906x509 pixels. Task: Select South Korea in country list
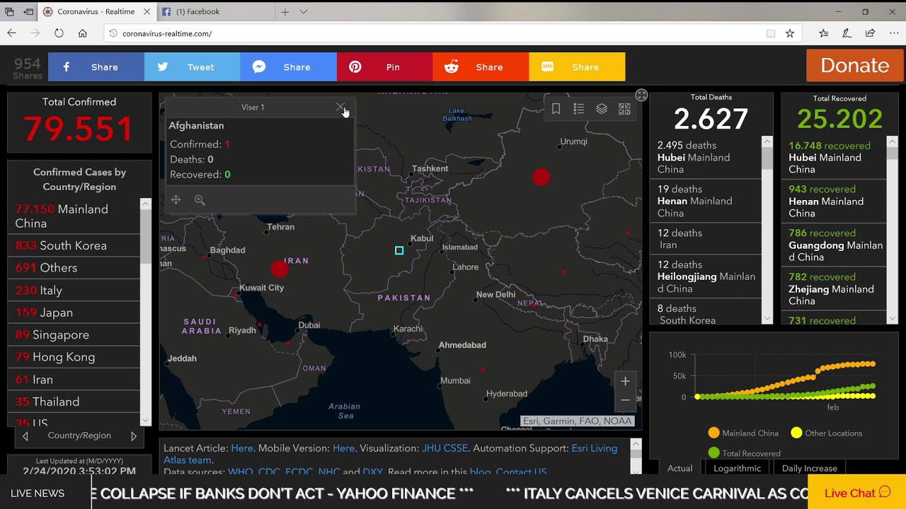[74, 245]
